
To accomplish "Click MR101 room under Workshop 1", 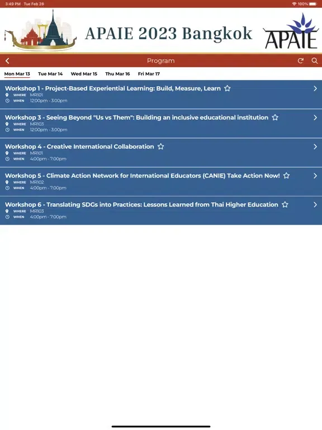I will coord(36,95).
